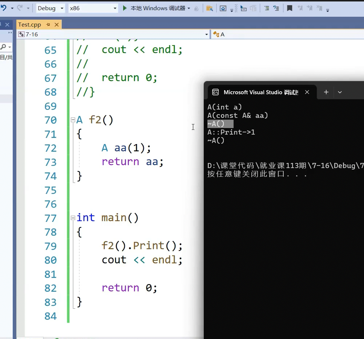Expand the debugger target dropdown arrow
The width and height of the screenshot is (364, 339).
(189, 8)
